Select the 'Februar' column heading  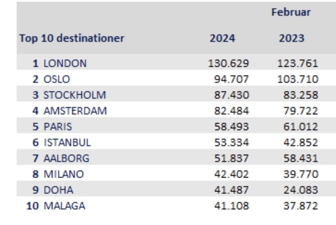(290, 13)
